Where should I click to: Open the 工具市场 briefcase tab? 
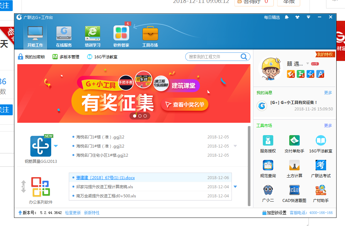tap(150, 36)
